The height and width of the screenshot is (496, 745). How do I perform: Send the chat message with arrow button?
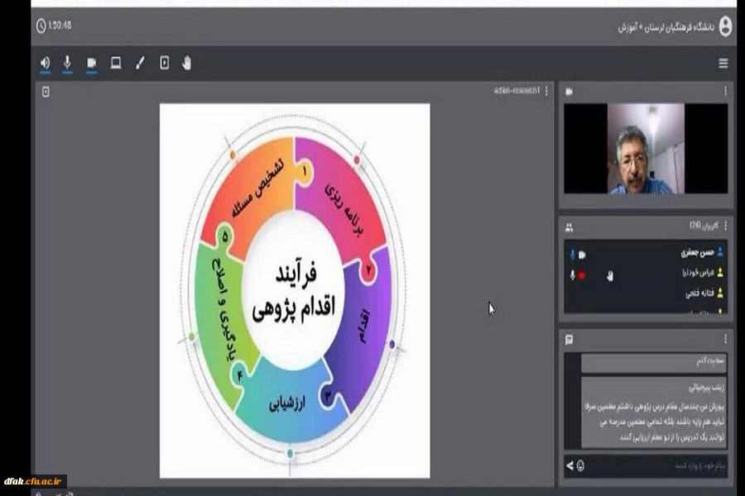click(570, 466)
